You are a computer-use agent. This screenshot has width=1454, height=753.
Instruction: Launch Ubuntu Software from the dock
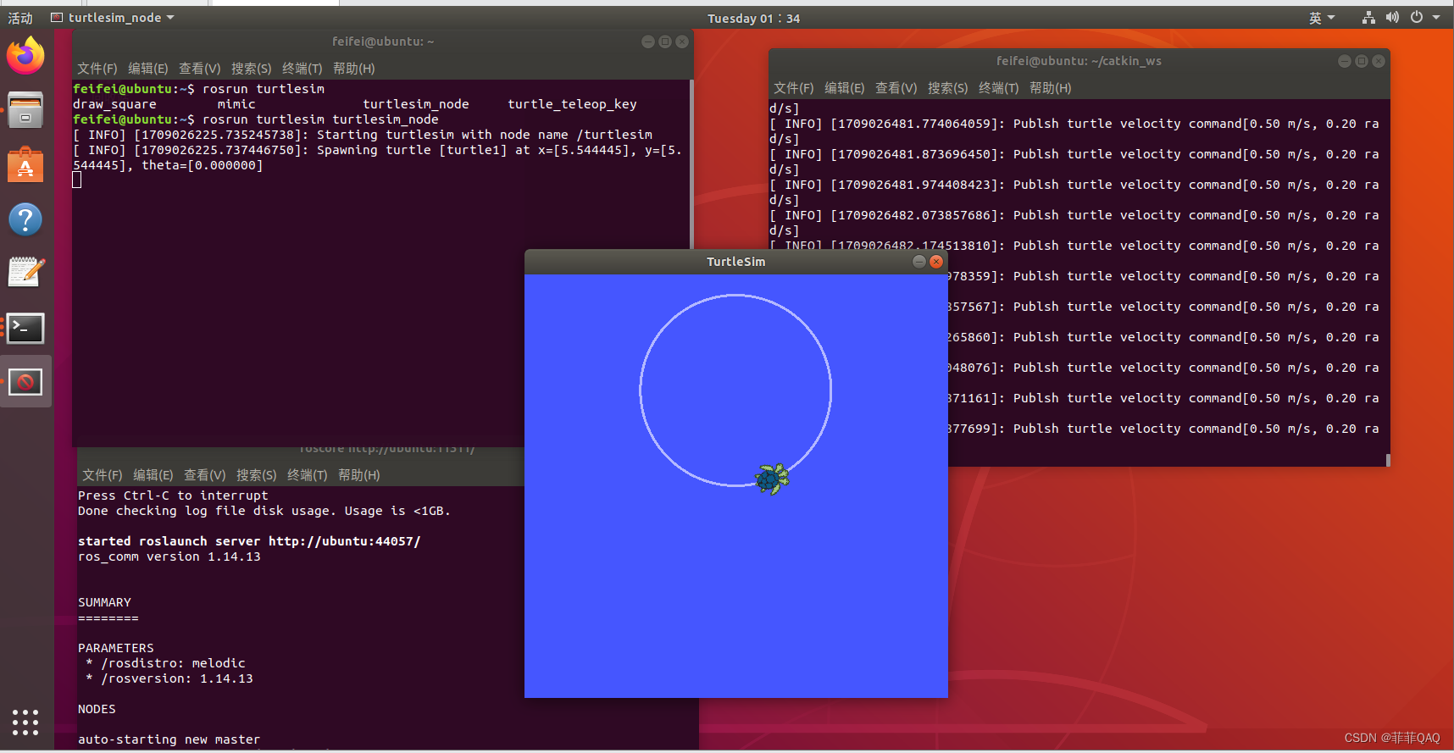coord(25,165)
